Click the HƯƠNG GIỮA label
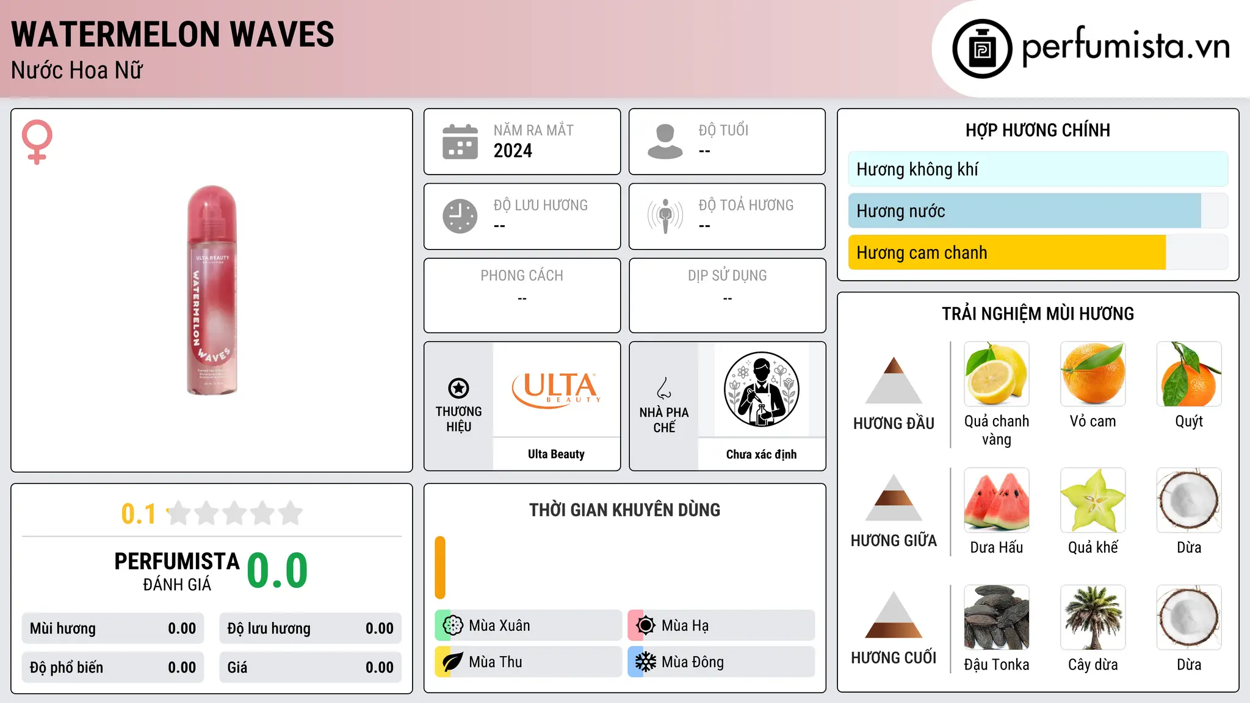1250x703 pixels. click(894, 541)
